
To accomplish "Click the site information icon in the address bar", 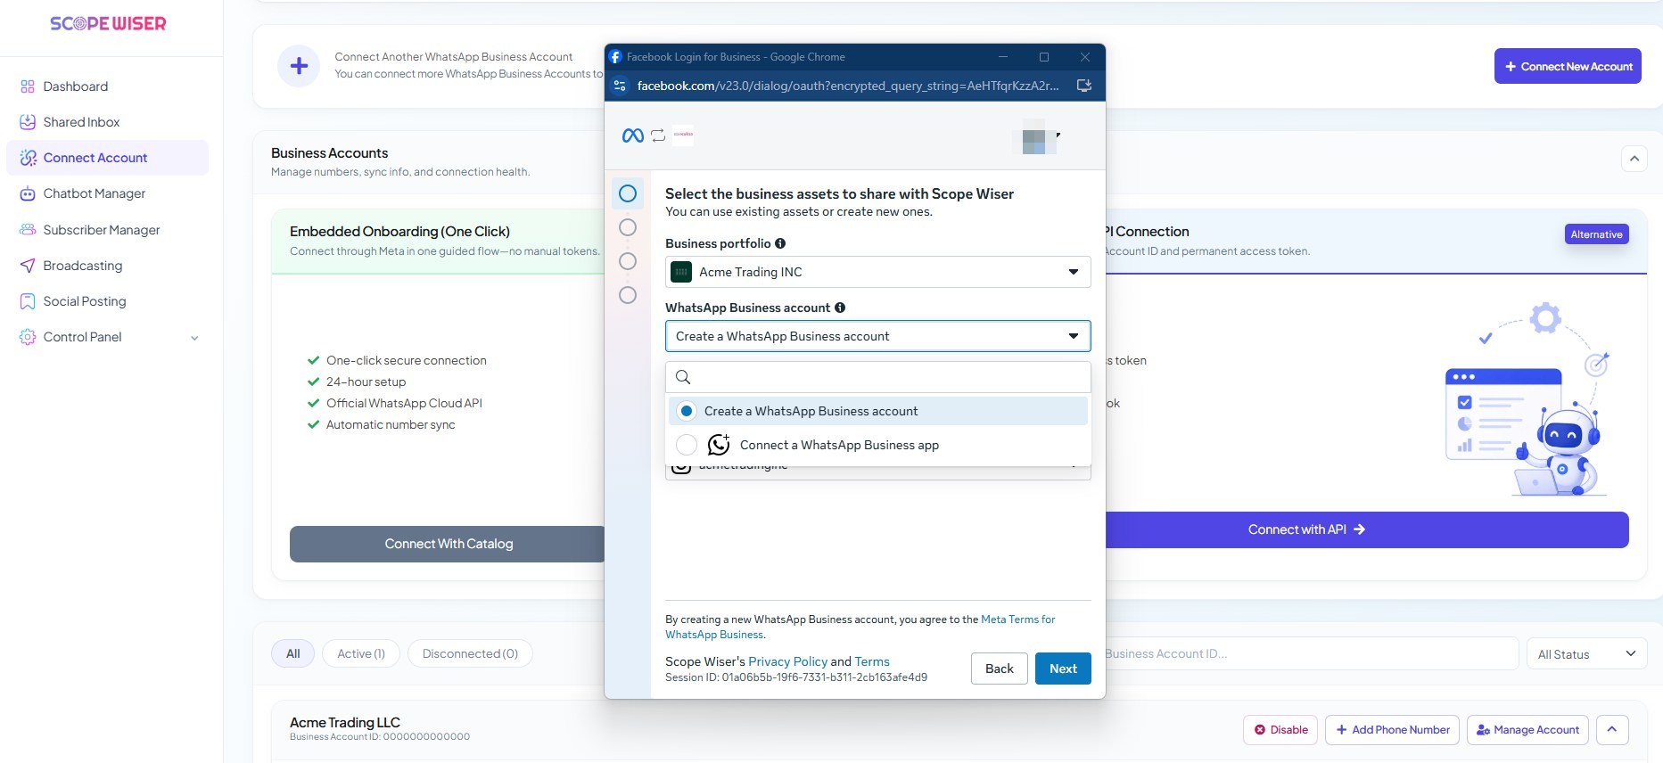I will pyautogui.click(x=621, y=86).
